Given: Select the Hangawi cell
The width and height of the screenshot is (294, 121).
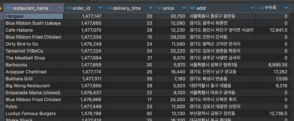Looking at the screenshot, I should click(34, 16).
